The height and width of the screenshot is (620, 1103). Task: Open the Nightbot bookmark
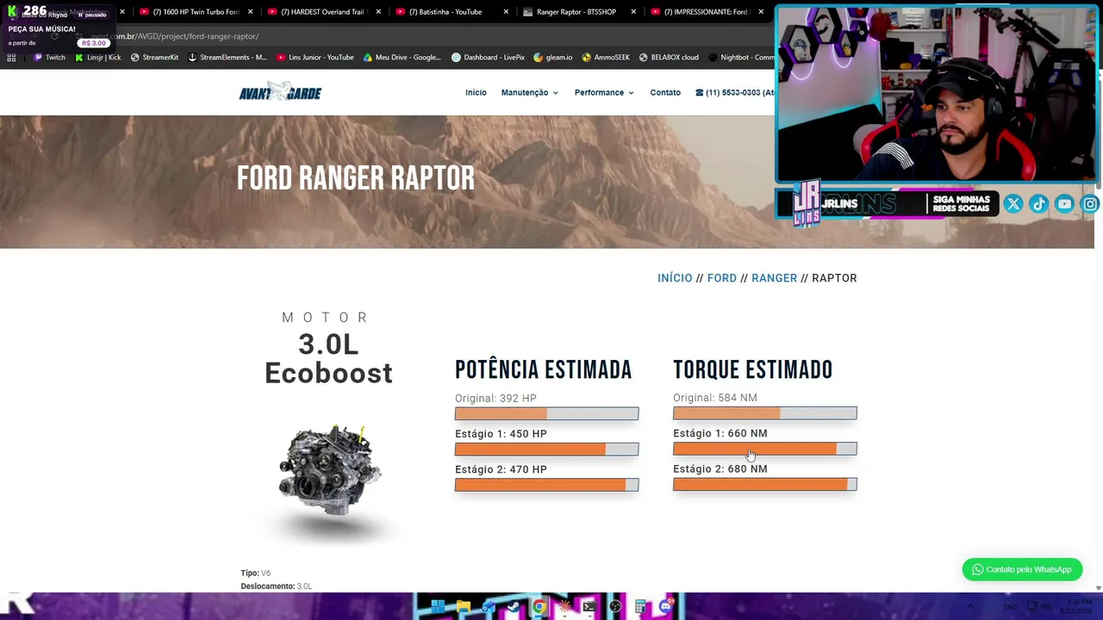click(741, 58)
